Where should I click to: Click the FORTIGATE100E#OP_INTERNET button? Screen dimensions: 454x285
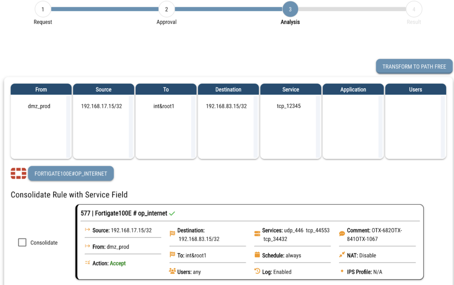pos(71,174)
